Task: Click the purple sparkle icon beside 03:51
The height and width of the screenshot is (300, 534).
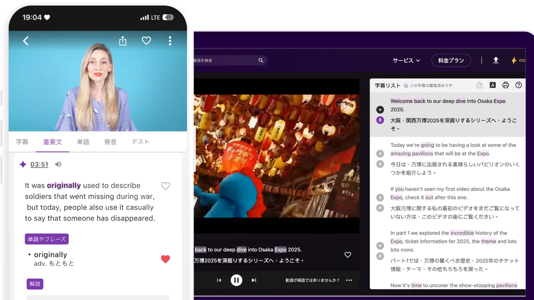Action: tap(23, 164)
